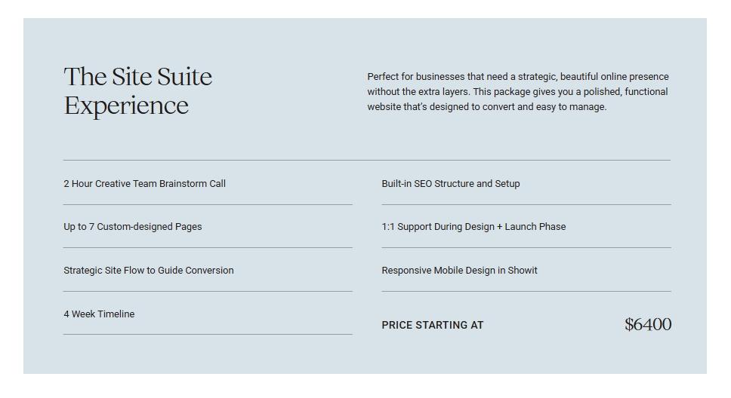Image resolution: width=731 pixels, height=398 pixels.
Task: Click the word "Perfect" starting the description
Action: 383,77
